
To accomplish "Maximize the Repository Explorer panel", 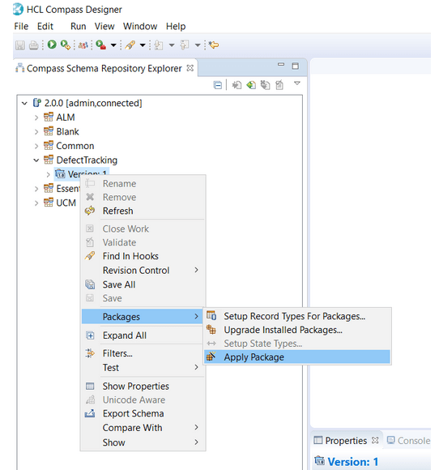I will tap(296, 66).
